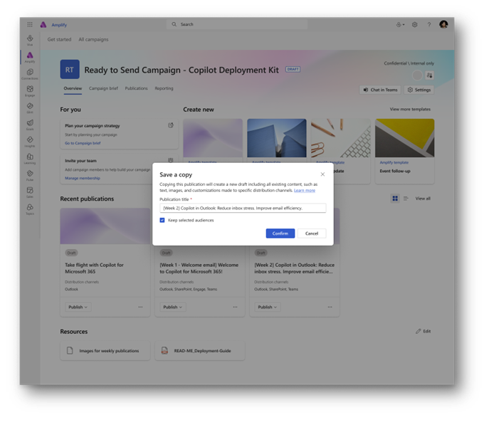Image resolution: width=489 pixels, height=422 pixels.
Task: Click the icon on Plan your campaign strategy card
Action: [171, 125]
